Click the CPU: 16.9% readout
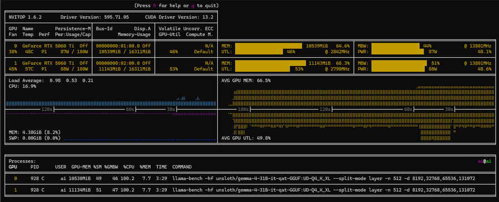Viewport: 499px width, 202px height. (x=22, y=86)
